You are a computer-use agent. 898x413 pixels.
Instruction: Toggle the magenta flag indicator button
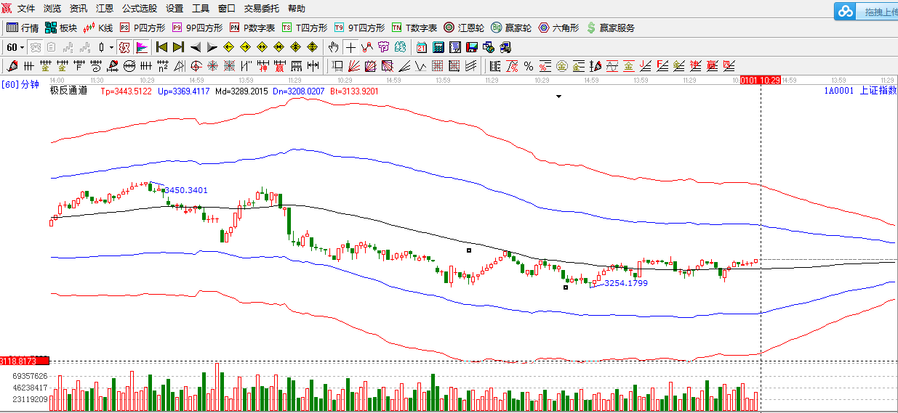pos(142,47)
